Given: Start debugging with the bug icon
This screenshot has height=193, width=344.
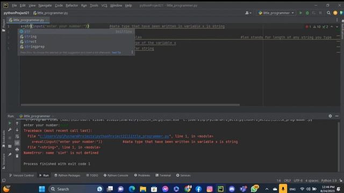Looking at the screenshot, I should (x=307, y=13).
